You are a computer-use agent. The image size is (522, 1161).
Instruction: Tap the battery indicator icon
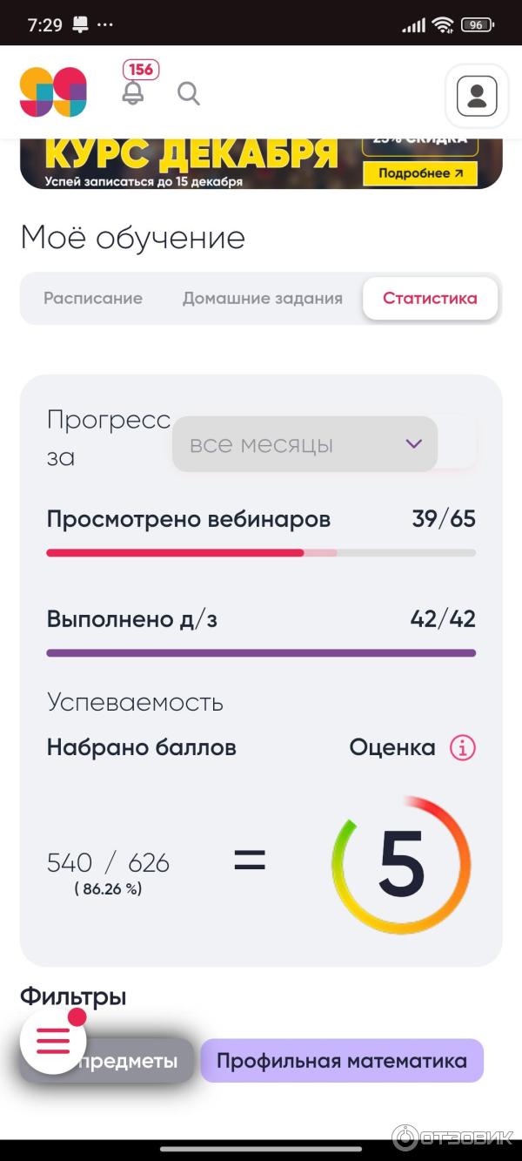477,25
